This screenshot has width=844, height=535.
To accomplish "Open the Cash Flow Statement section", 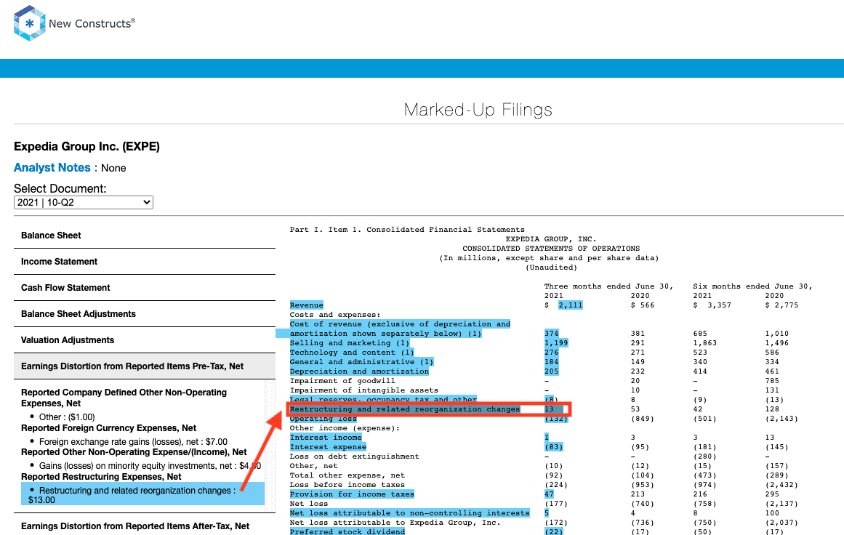I will [144, 287].
